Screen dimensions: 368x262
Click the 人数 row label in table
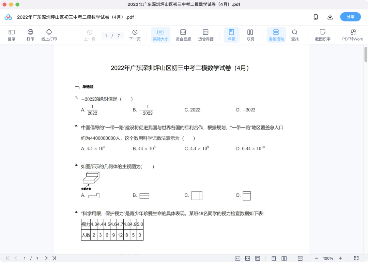click(86, 235)
